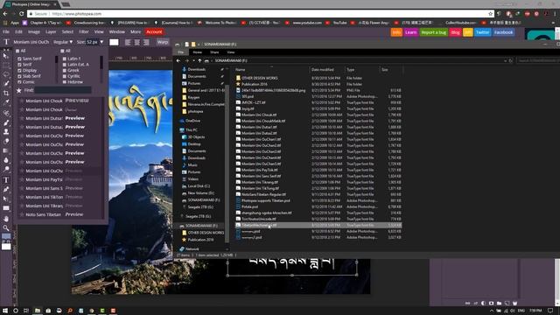Open Windows Start menu
Image resolution: width=560 pixels, height=315 pixels.
tap(5, 311)
